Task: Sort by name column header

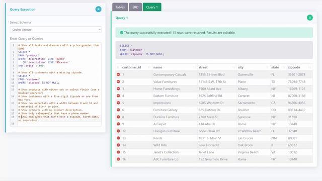Action: pos(175,67)
